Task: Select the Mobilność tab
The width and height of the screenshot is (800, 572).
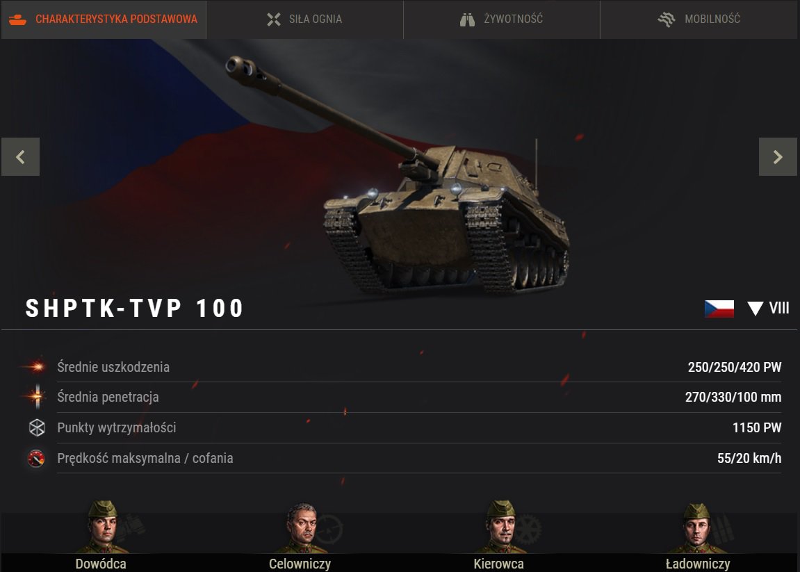Action: pos(699,19)
